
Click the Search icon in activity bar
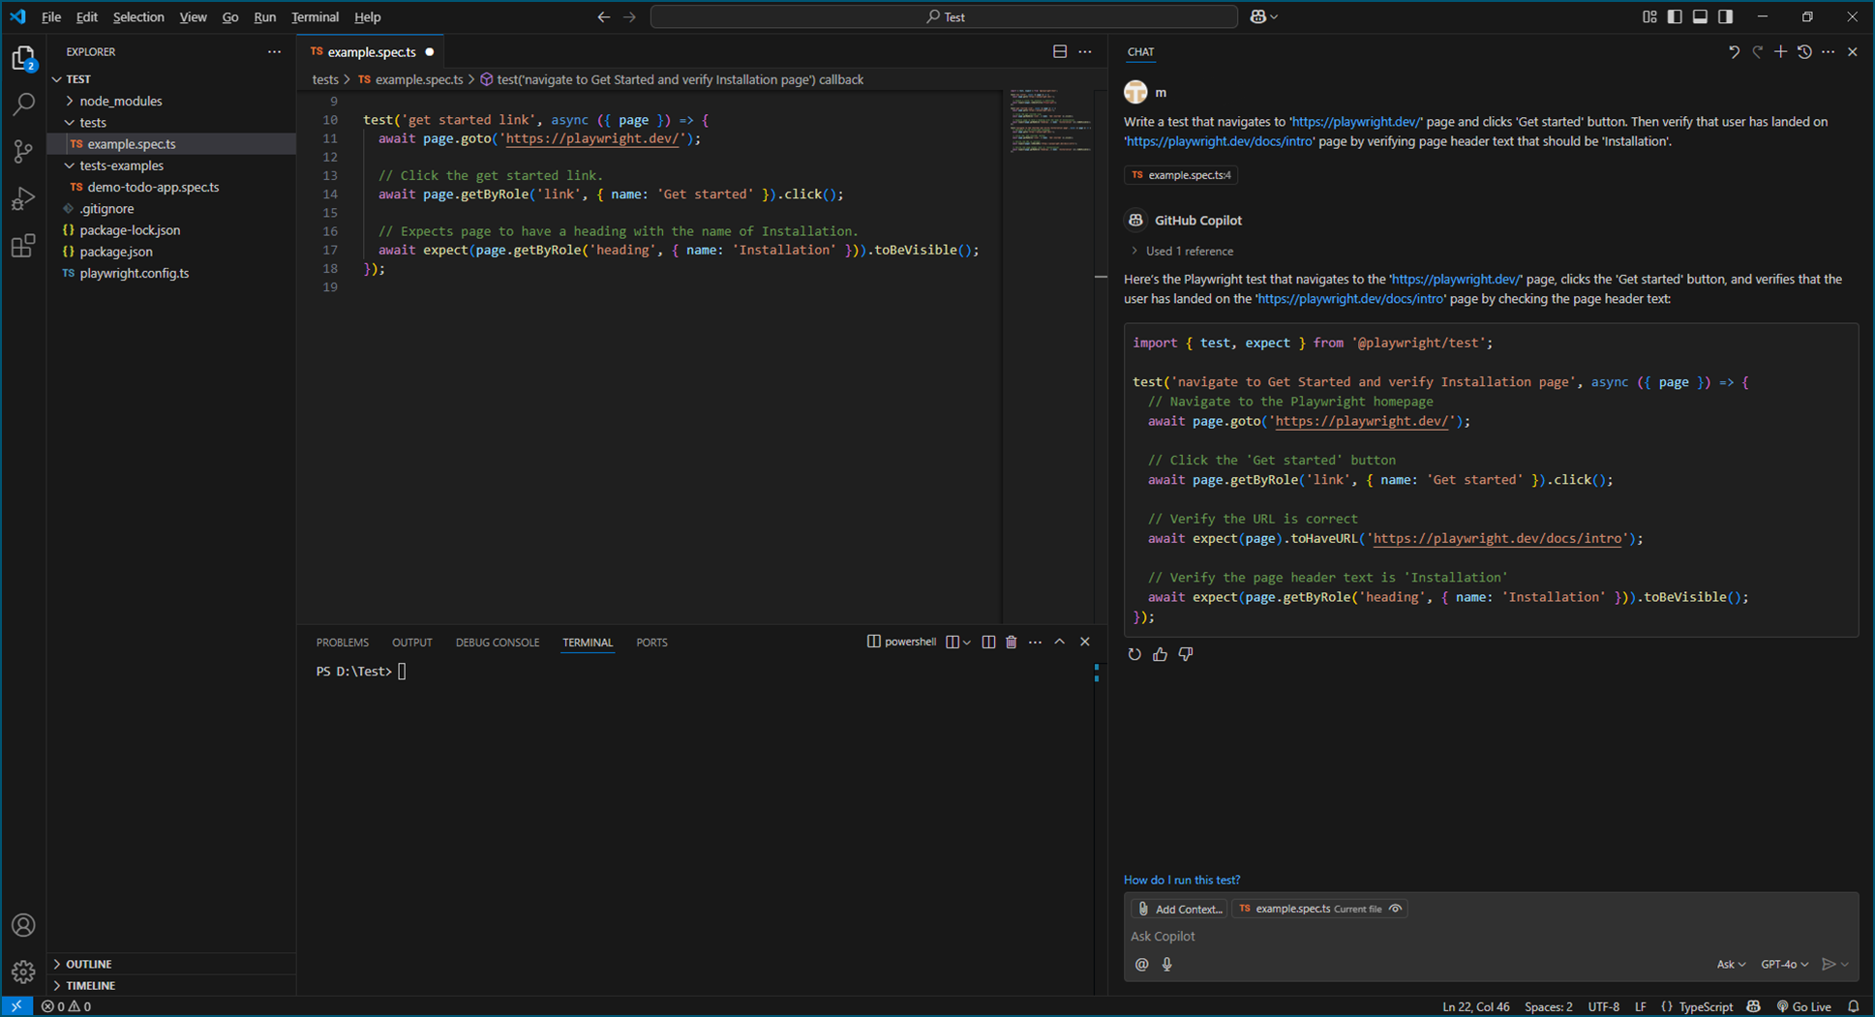pos(23,104)
